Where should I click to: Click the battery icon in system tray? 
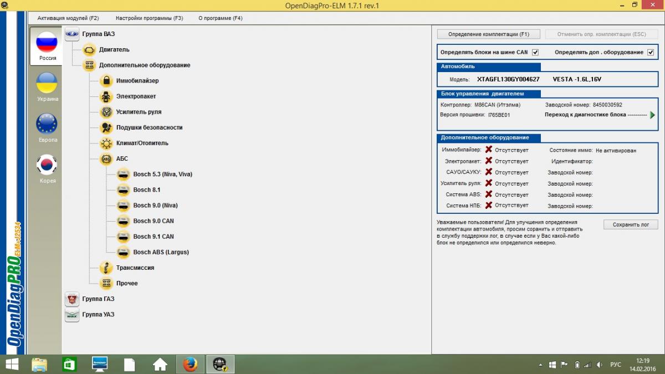click(577, 365)
